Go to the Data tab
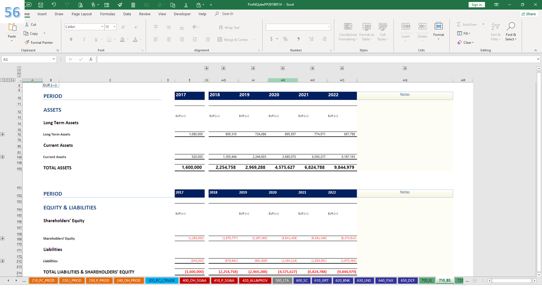The width and height of the screenshot is (542, 305). tap(127, 14)
